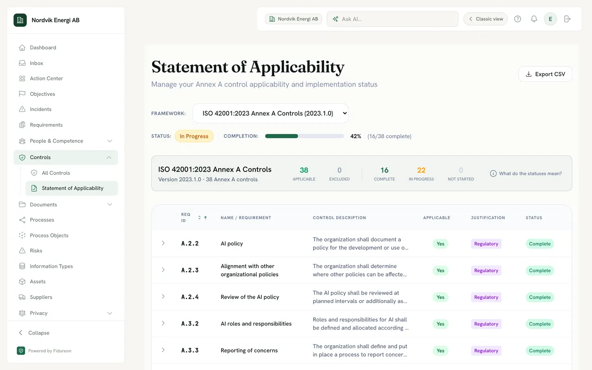The height and width of the screenshot is (370, 592).
Task: Click the Requirements clipboard icon
Action: tap(22, 125)
